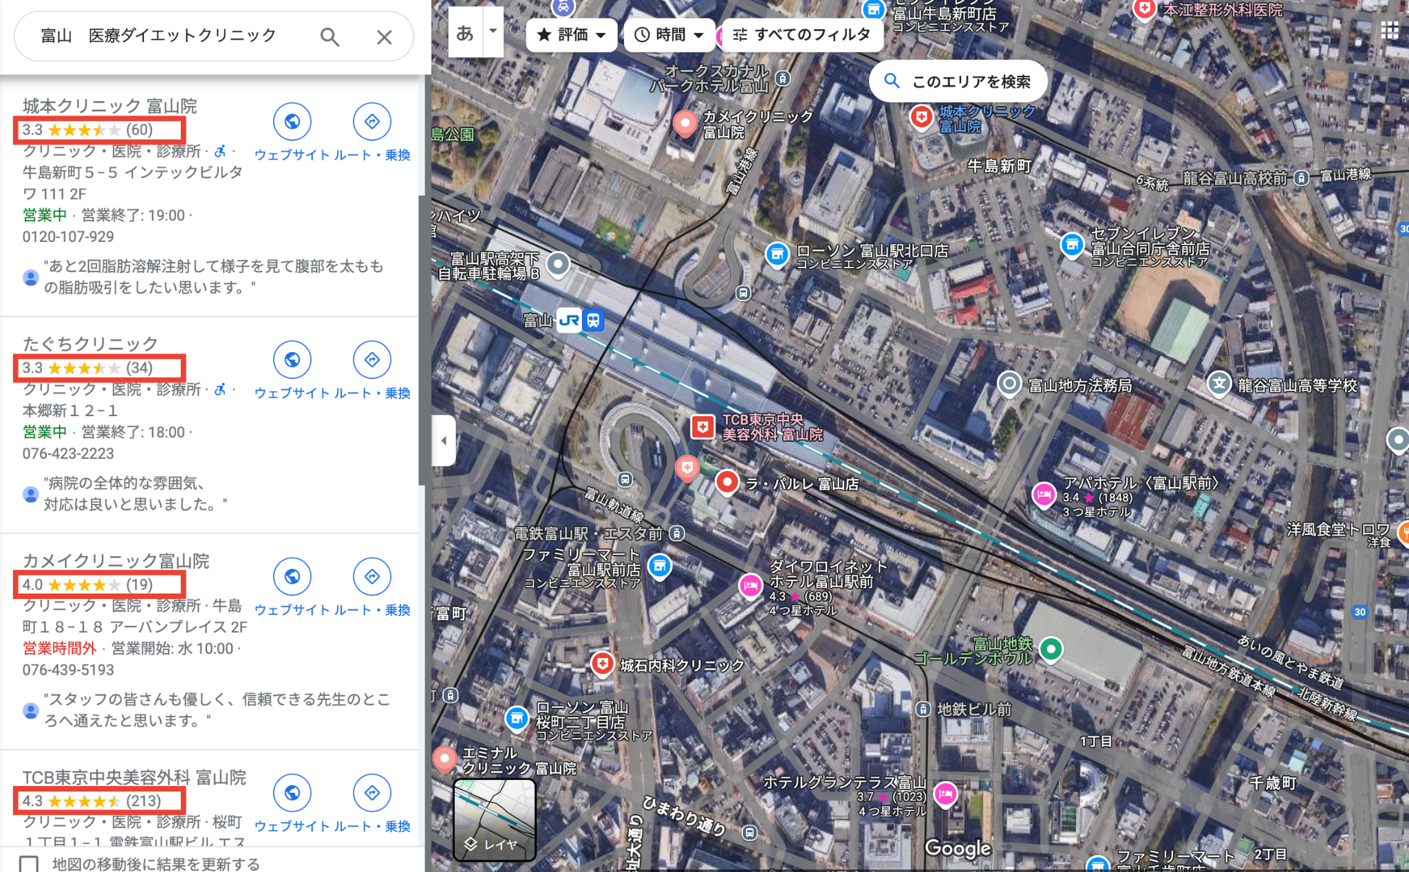The image size is (1409, 872).
Task: Click the エミナルクリニック 富山院 map pin
Action: 444,759
